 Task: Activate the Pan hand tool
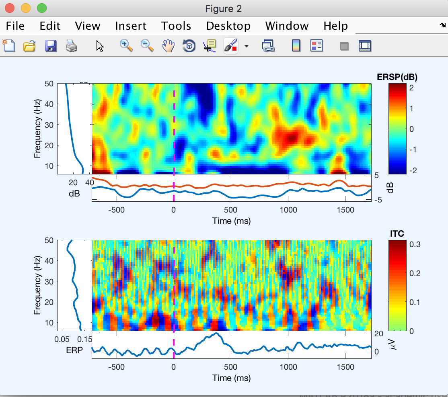click(x=168, y=46)
